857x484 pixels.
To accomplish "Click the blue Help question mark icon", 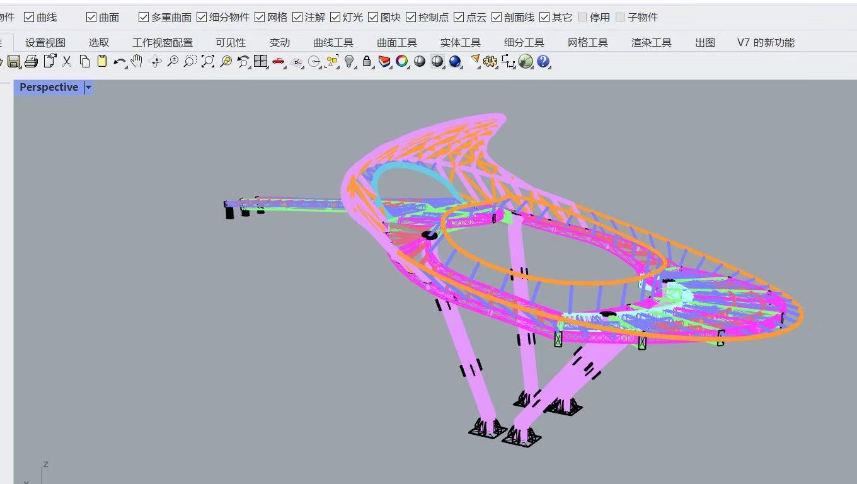I will [x=543, y=62].
